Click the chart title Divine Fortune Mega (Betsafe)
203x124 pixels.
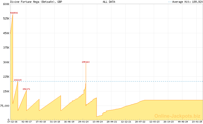point(36,2)
